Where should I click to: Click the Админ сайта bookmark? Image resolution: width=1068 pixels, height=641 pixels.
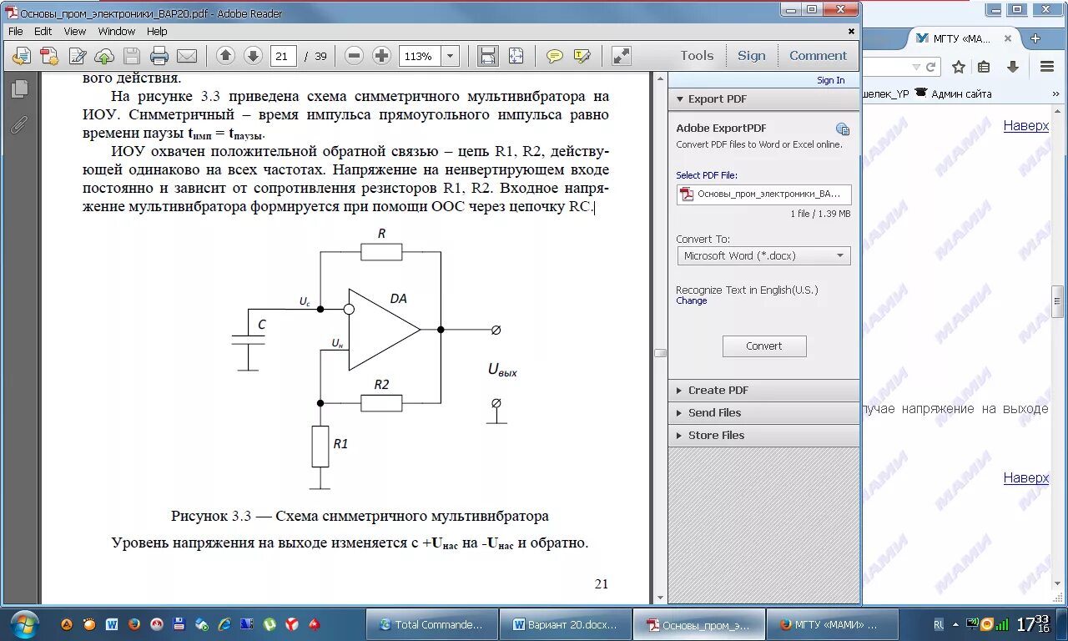pyautogui.click(x=954, y=93)
